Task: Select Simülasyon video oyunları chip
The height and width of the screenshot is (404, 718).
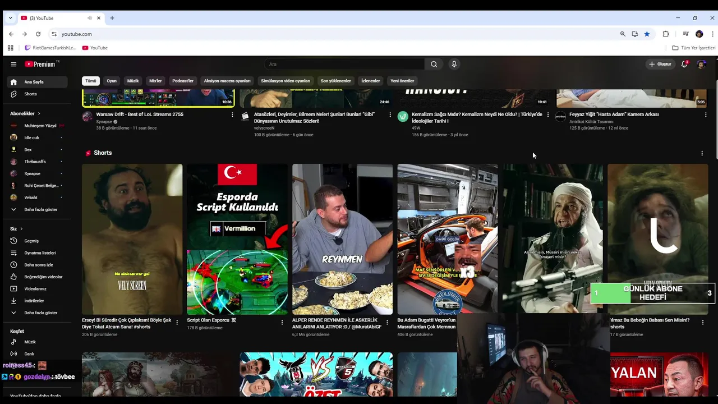Action: (x=286, y=81)
